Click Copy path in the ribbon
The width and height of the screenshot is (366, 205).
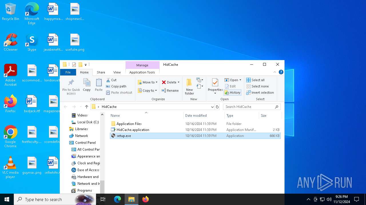point(116,86)
